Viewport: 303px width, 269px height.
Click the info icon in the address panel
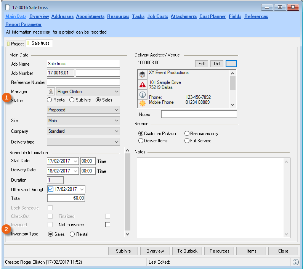click(x=142, y=95)
